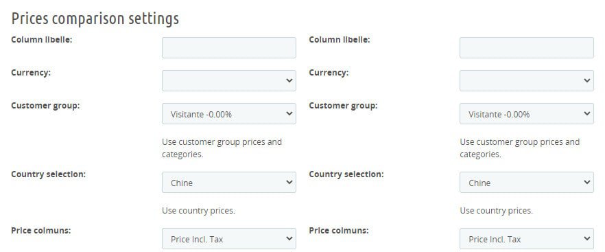The image size is (605, 252).
Task: Click the Prices comparison settings heading
Action: pyautogui.click(x=95, y=18)
